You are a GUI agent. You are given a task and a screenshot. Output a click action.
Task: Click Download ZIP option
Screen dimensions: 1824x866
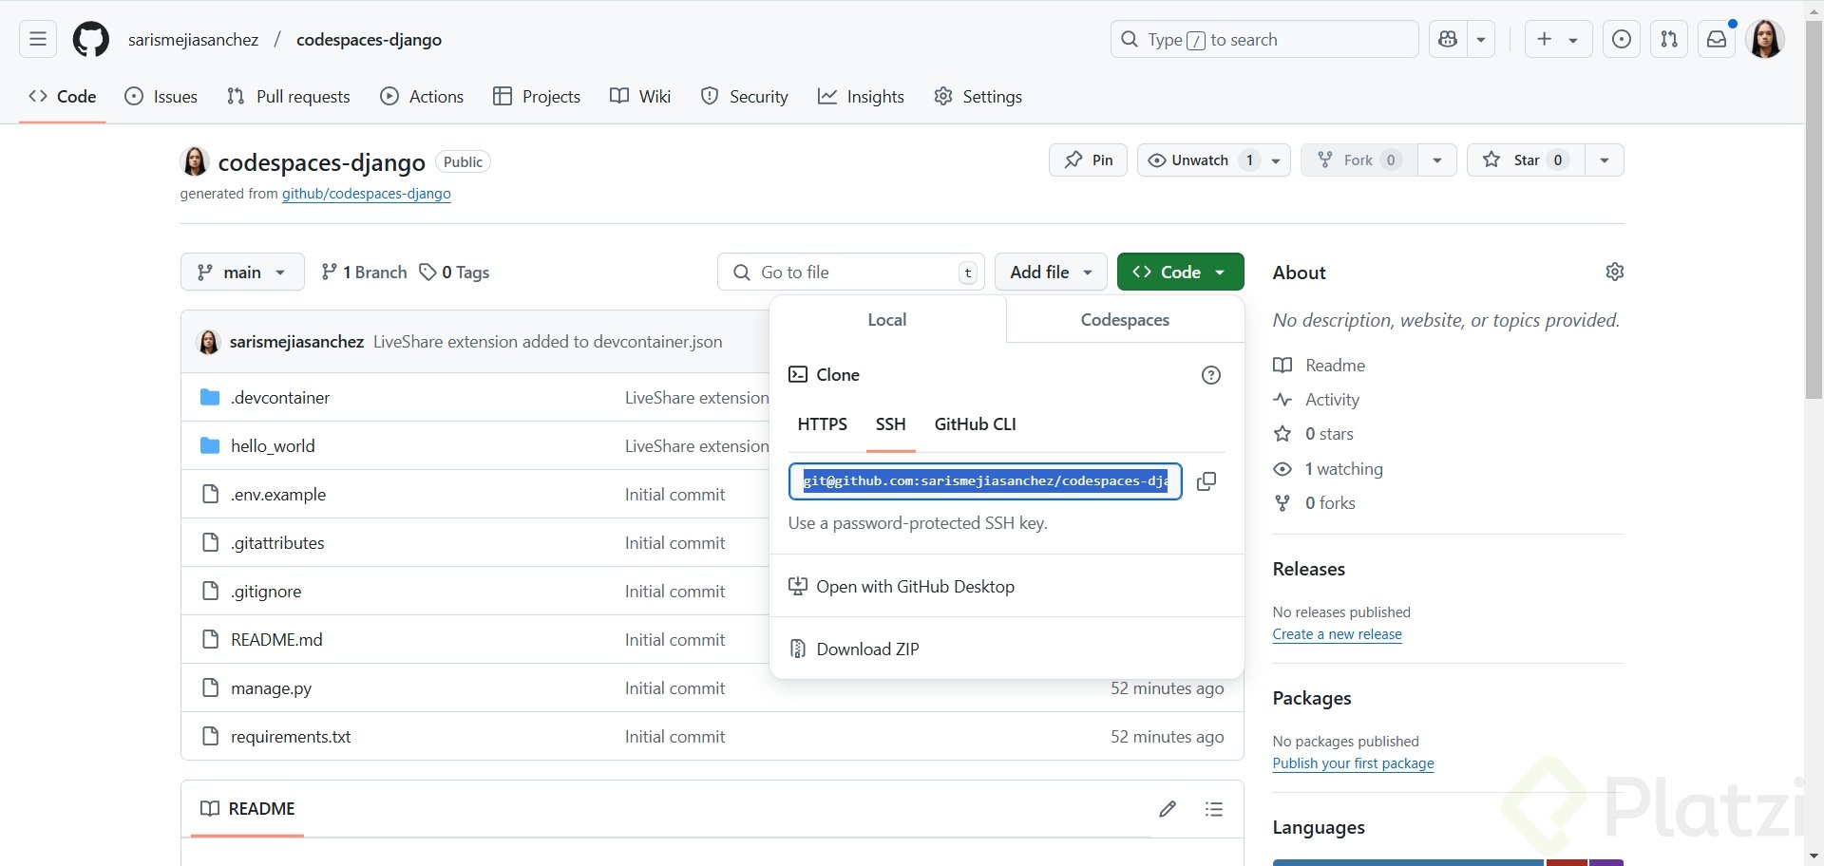(x=867, y=649)
